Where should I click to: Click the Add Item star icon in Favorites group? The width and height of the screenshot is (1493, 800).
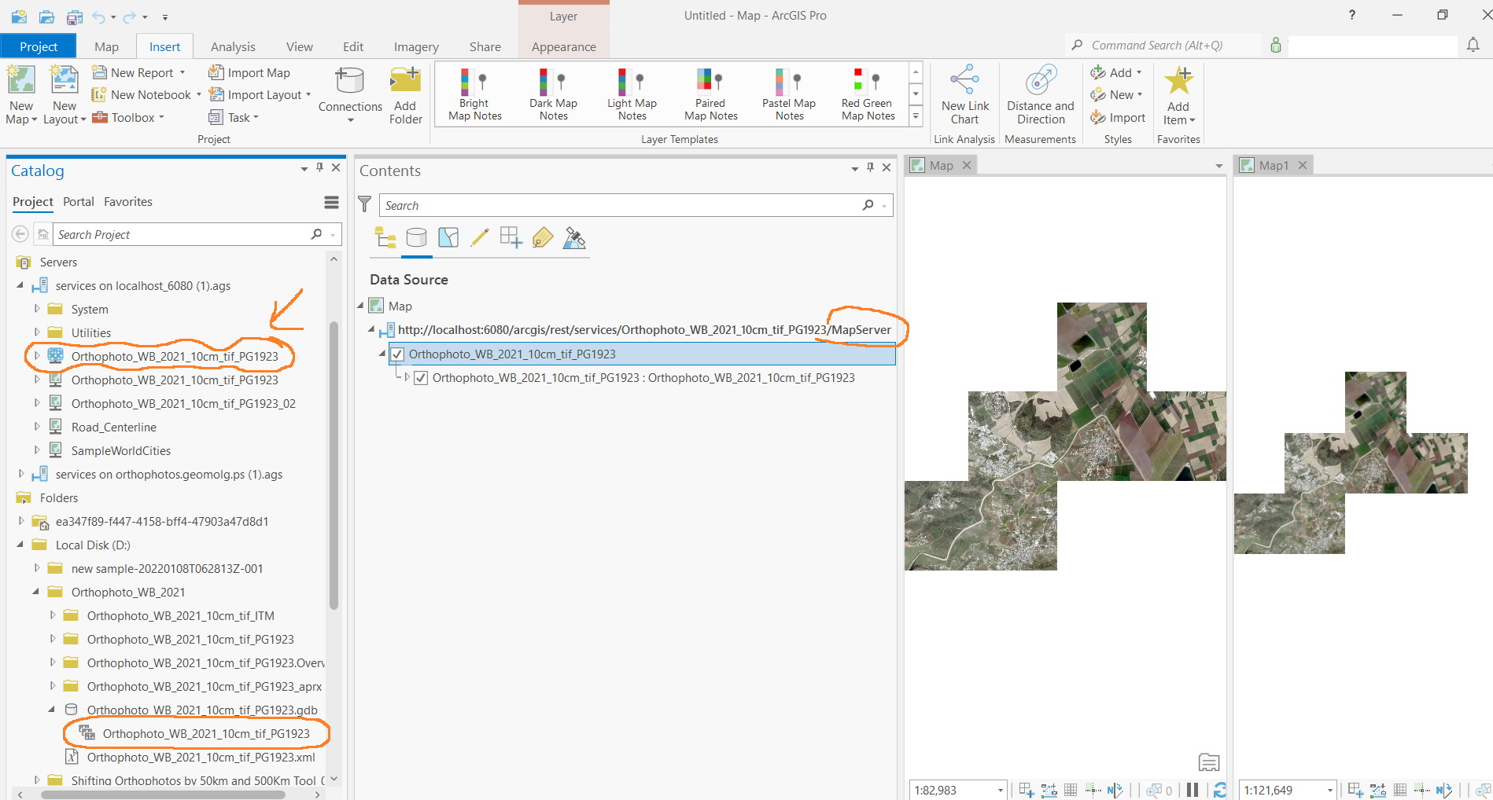click(x=1178, y=80)
